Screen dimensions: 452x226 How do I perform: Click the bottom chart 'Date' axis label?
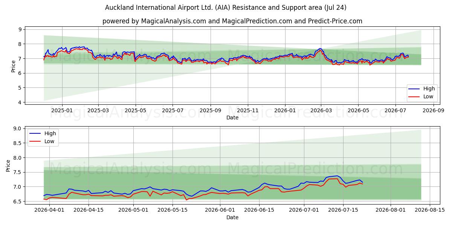pos(232,217)
